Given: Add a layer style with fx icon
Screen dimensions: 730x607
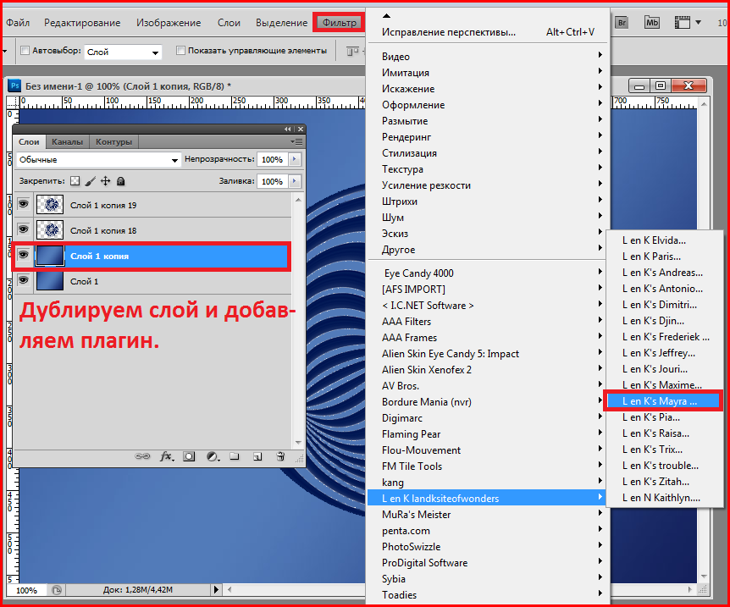Looking at the screenshot, I should tap(167, 456).
